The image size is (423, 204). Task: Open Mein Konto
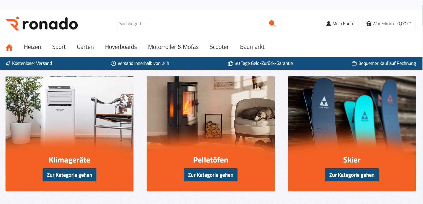tap(340, 24)
